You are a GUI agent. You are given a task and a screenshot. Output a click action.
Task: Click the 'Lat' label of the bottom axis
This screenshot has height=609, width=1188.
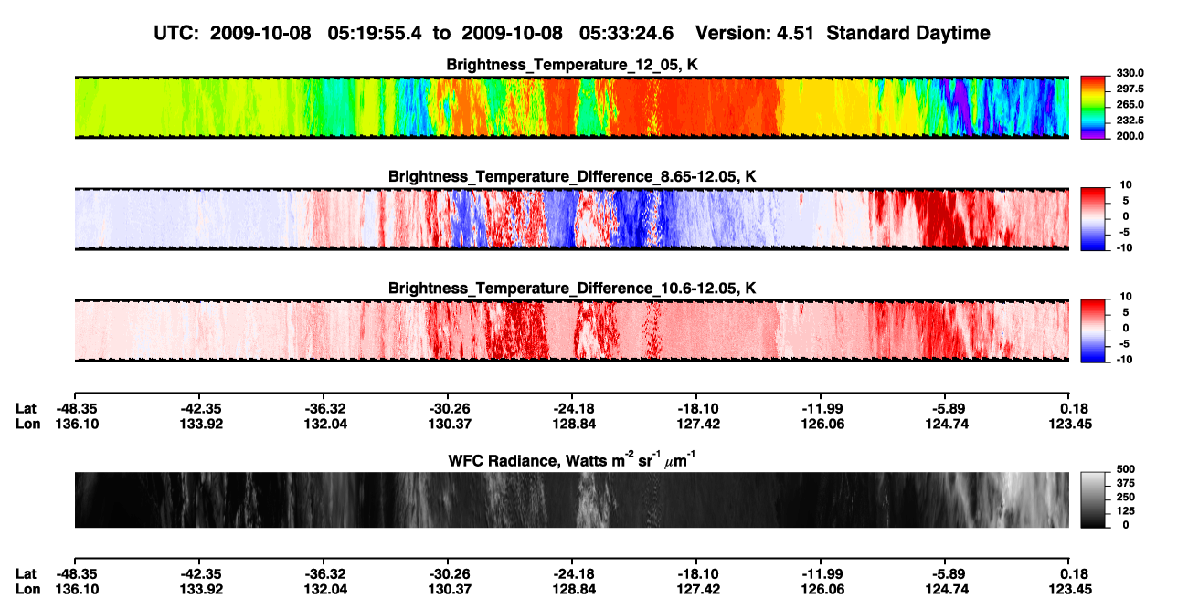[26, 573]
